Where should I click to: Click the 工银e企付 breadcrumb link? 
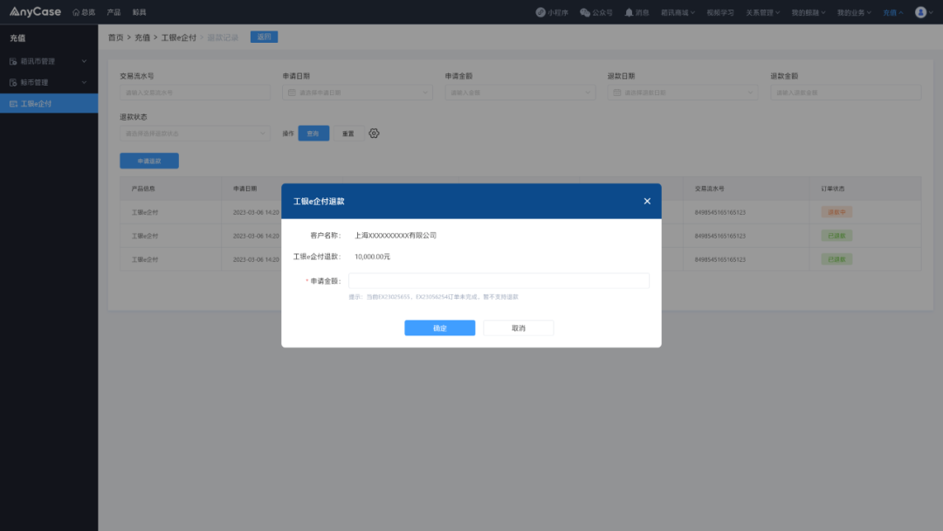(x=179, y=38)
